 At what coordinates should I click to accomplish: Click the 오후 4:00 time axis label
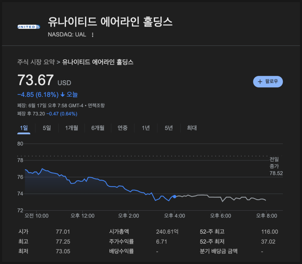(174, 216)
